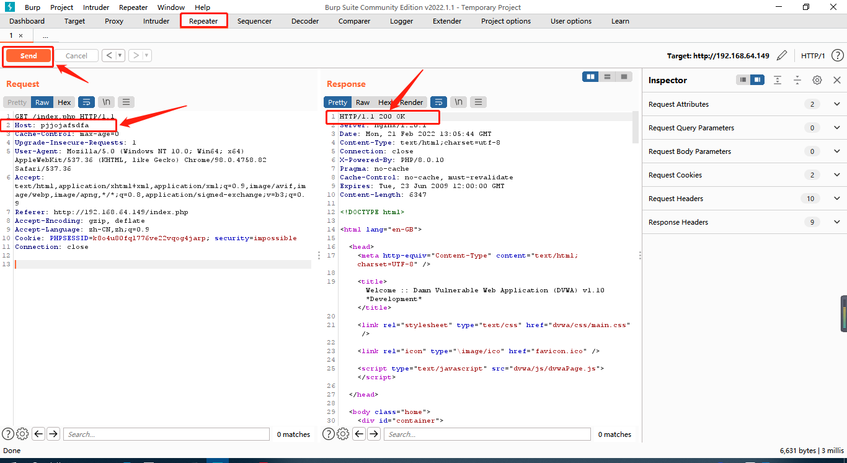Open search settings gear below the Response panel
The height and width of the screenshot is (463, 847).
pyautogui.click(x=343, y=434)
